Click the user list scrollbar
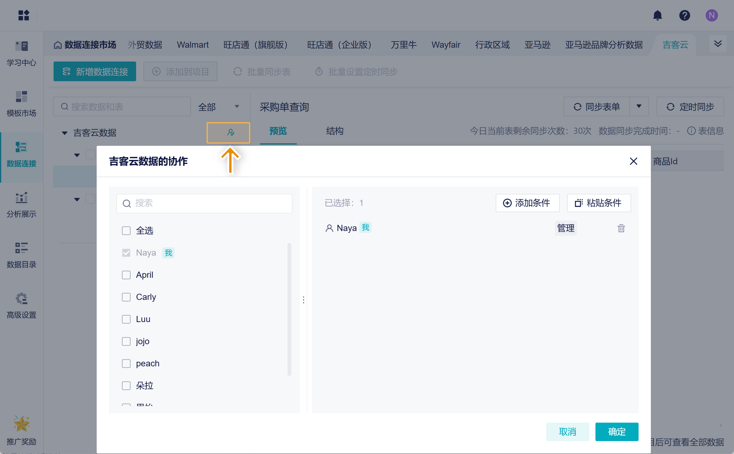Viewport: 734px width, 454px height. (x=289, y=309)
